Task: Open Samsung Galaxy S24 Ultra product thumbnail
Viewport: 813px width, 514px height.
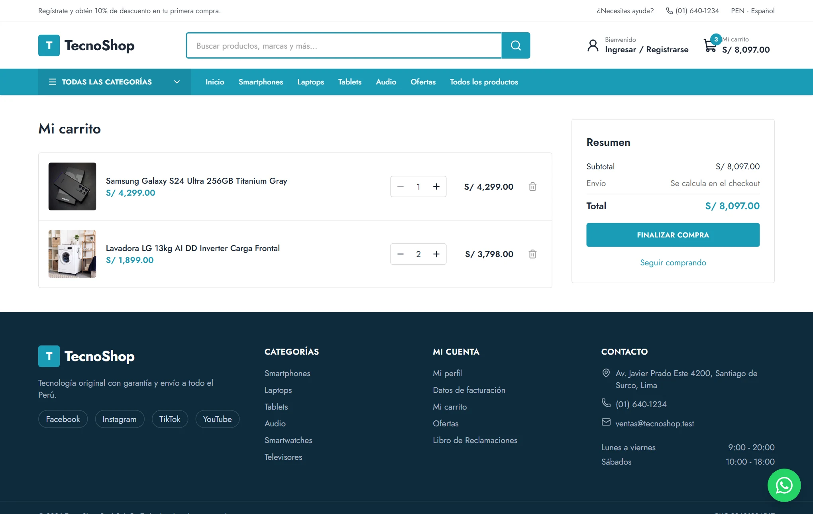Action: 72,186
